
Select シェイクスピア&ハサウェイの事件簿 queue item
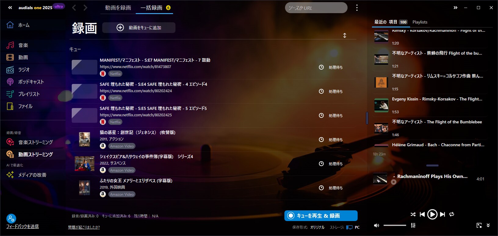tap(212, 163)
